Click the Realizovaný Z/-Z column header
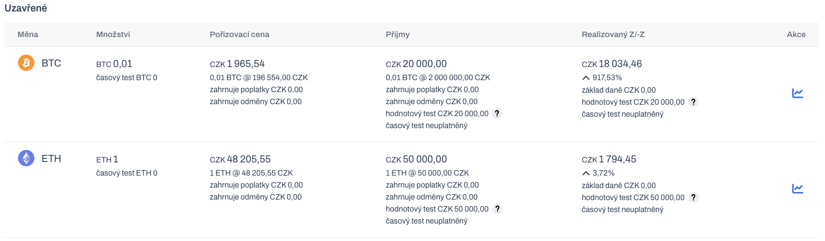 click(x=613, y=34)
